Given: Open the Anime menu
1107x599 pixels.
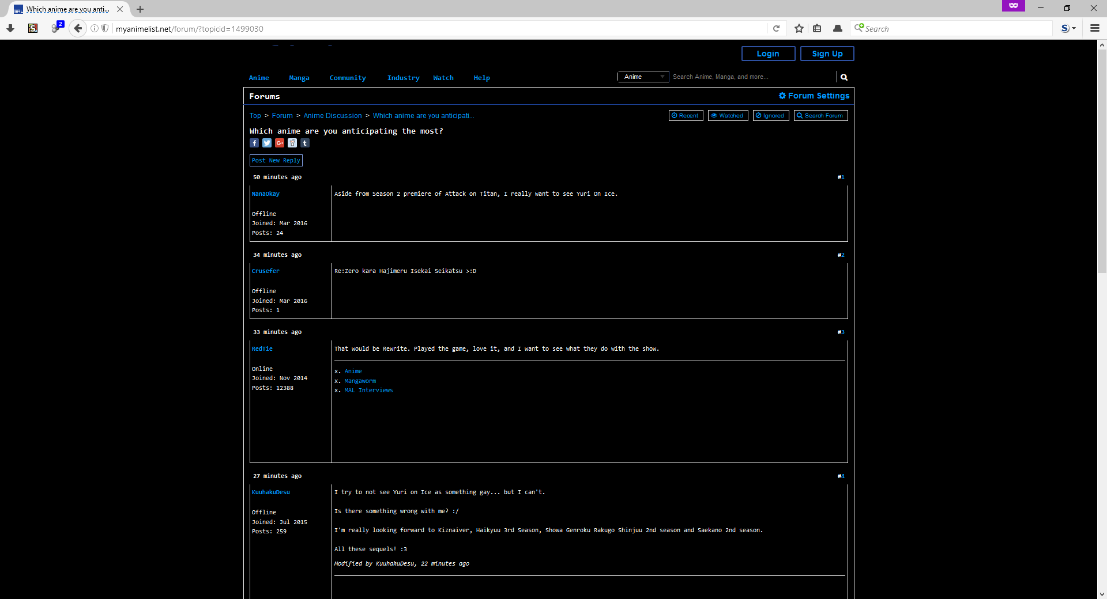Looking at the screenshot, I should [259, 78].
